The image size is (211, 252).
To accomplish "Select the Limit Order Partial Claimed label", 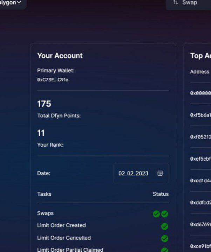I will coord(70,250).
